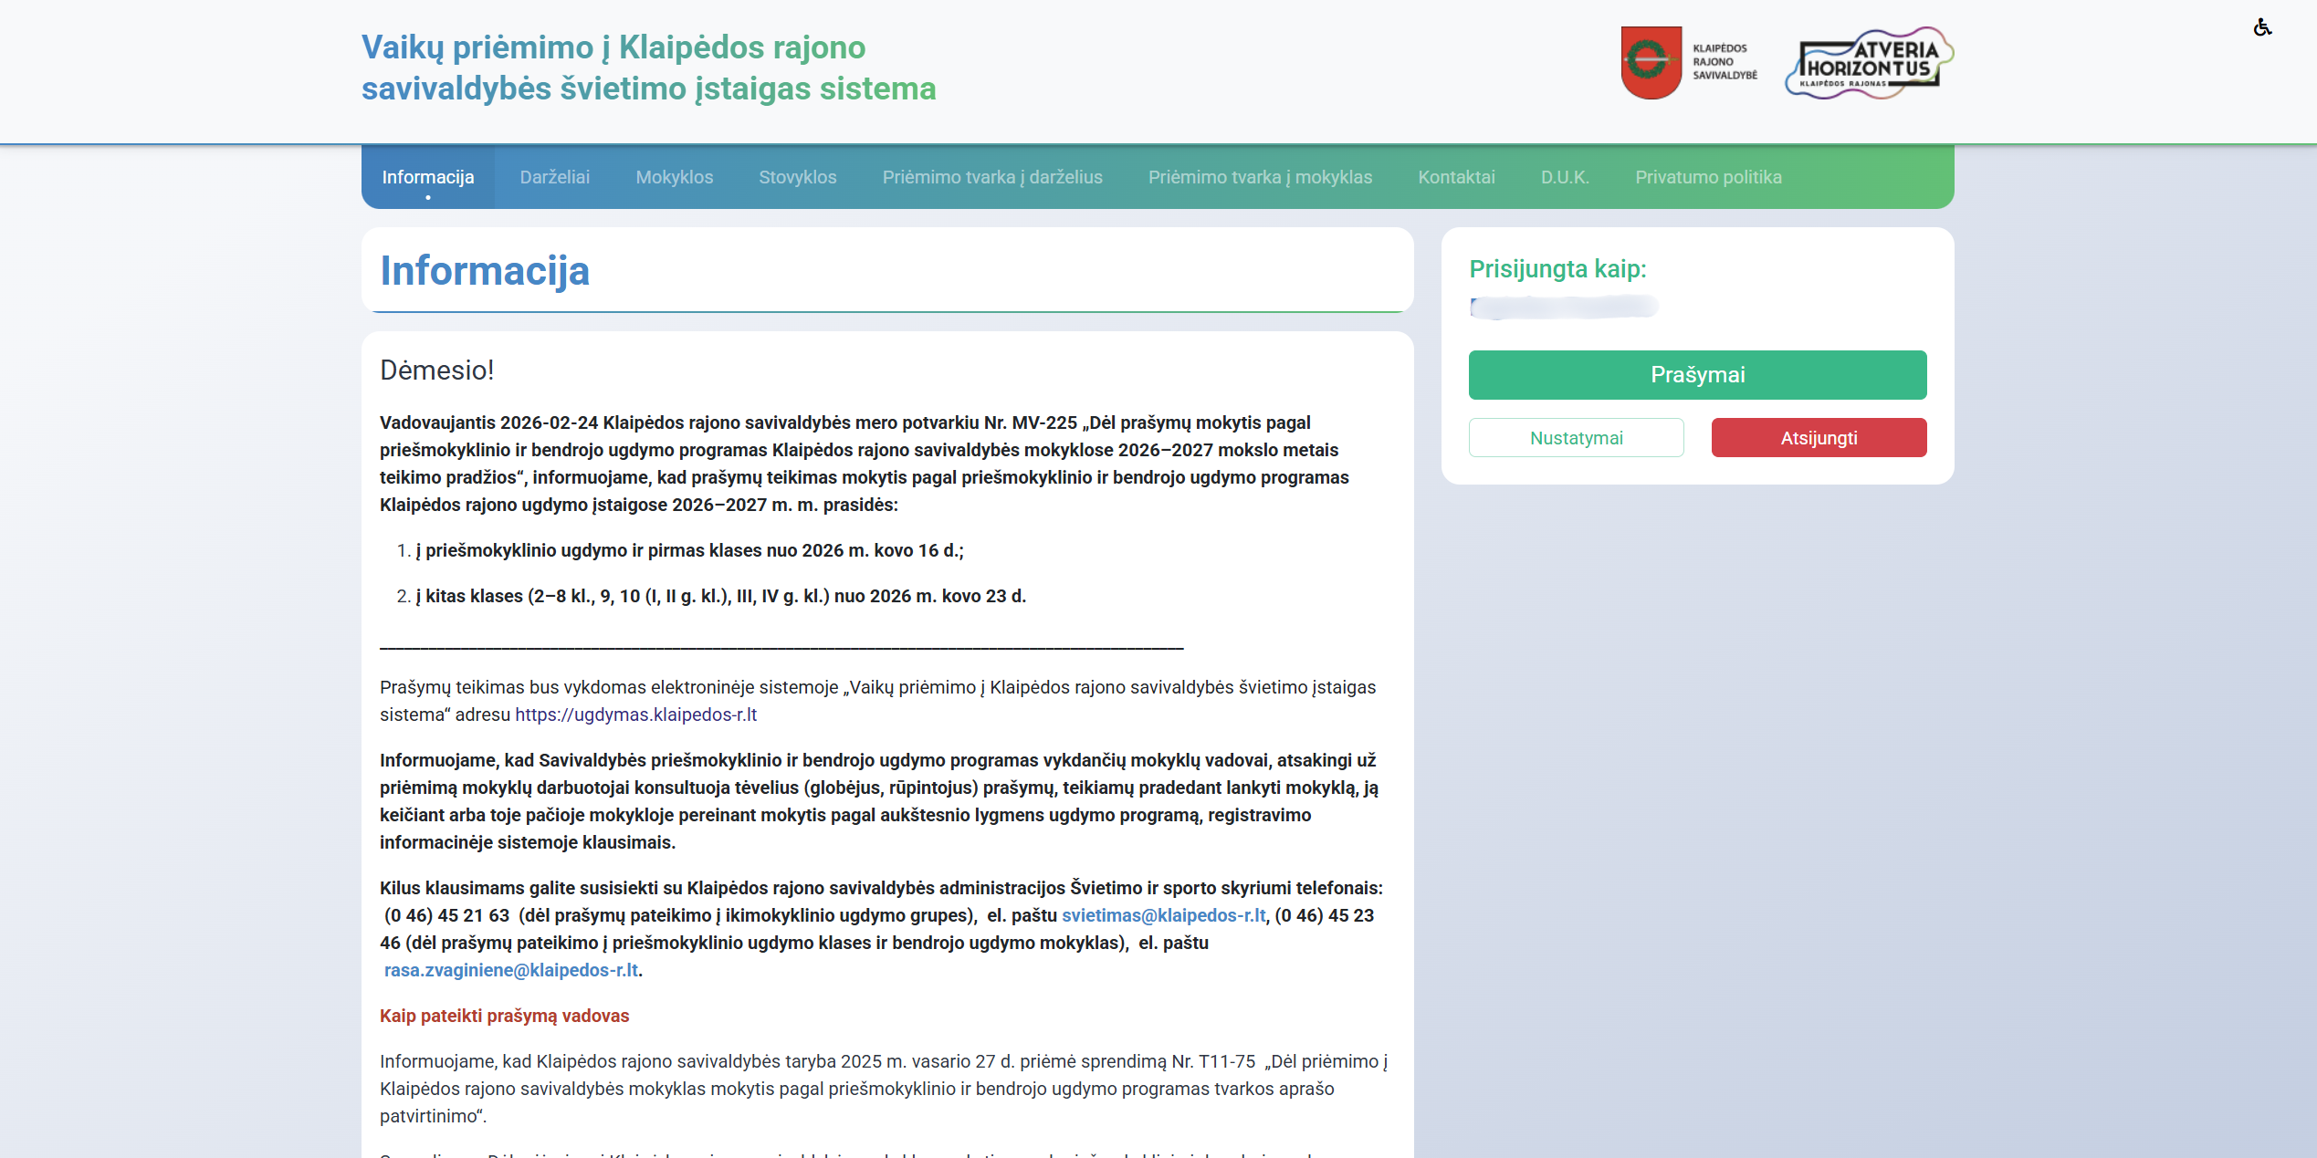Click the rasa.zvaginiene@klaipedos-r.lt email link
The width and height of the screenshot is (2317, 1158).
[x=511, y=970]
